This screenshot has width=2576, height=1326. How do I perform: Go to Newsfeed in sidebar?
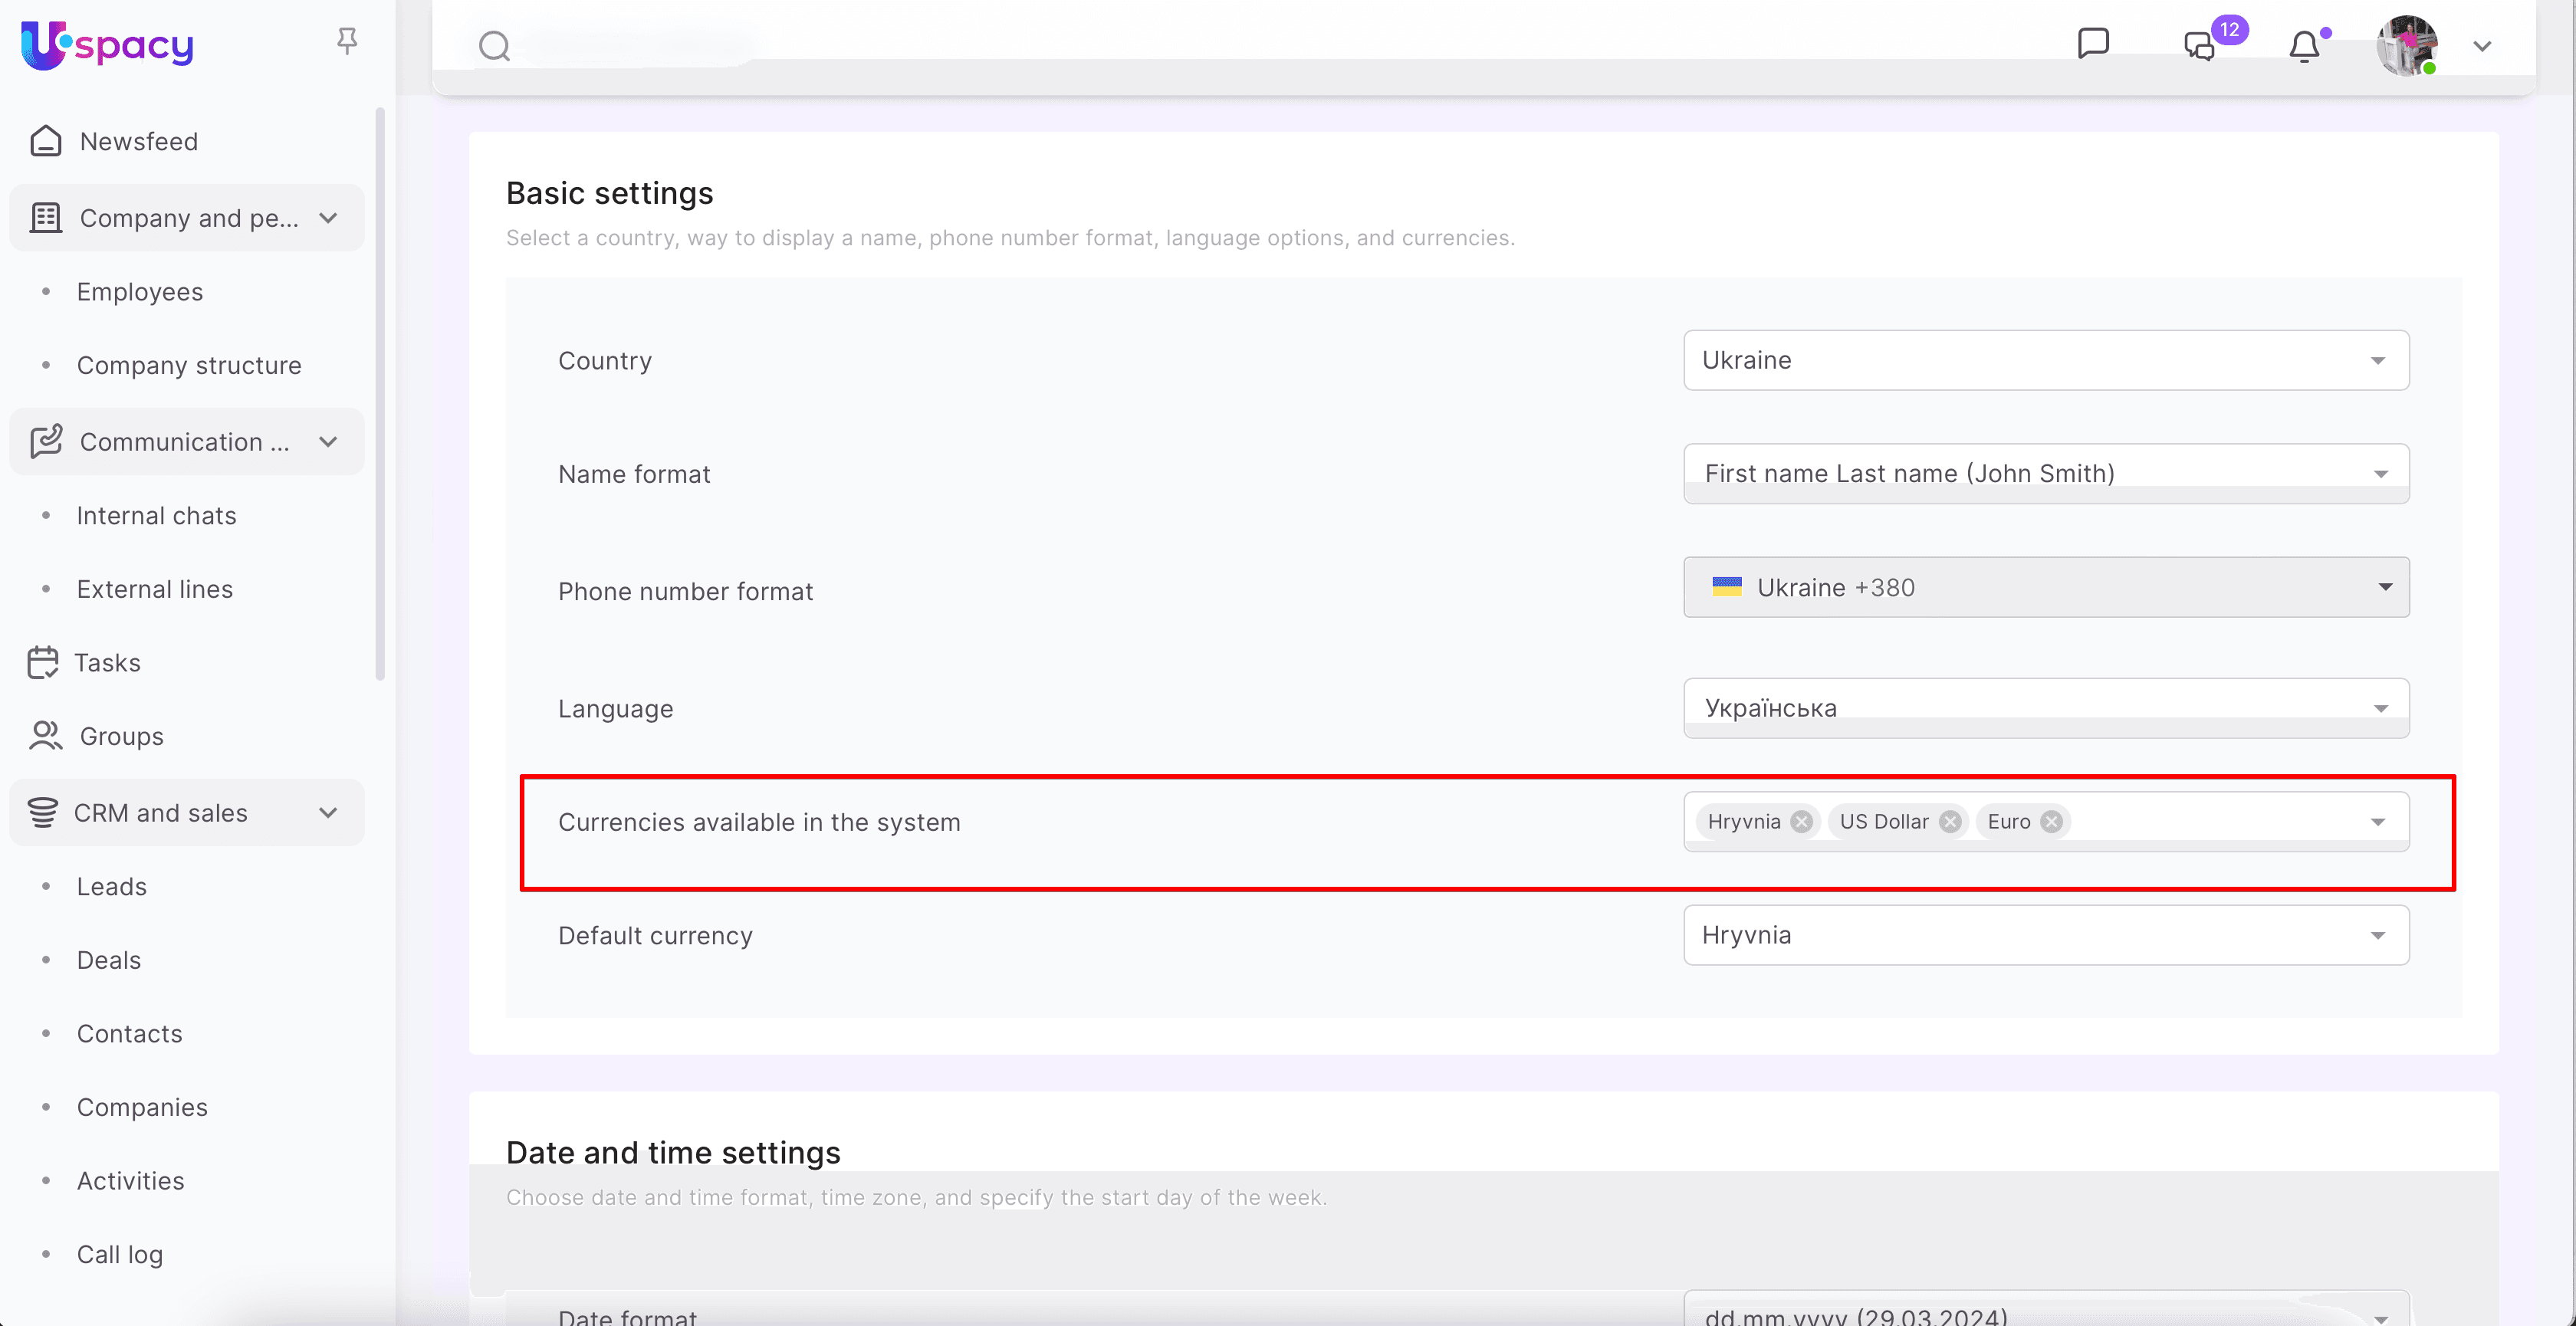(138, 142)
